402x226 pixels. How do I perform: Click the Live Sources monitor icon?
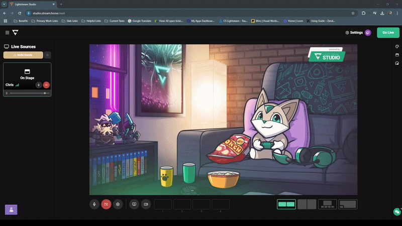7,47
